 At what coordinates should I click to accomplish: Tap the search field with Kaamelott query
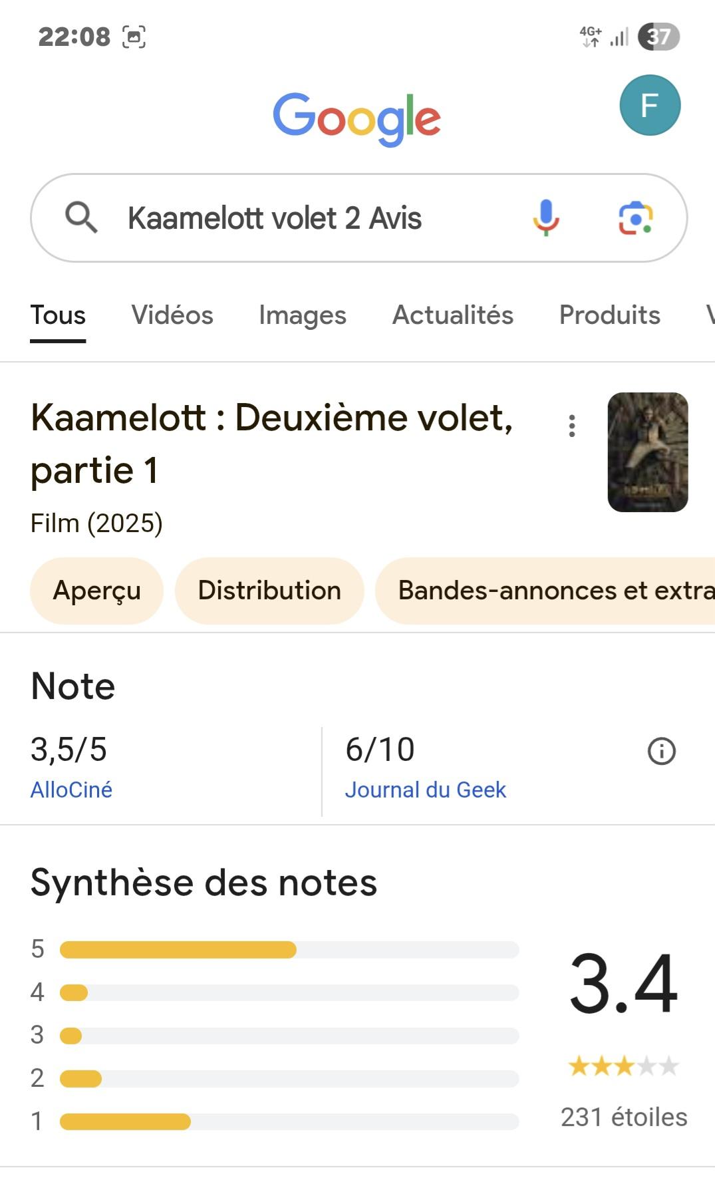[299, 218]
